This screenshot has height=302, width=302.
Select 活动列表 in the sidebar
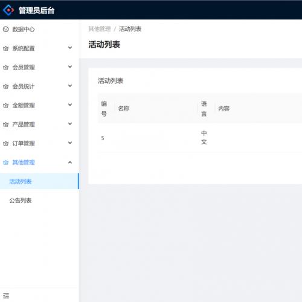point(39,181)
